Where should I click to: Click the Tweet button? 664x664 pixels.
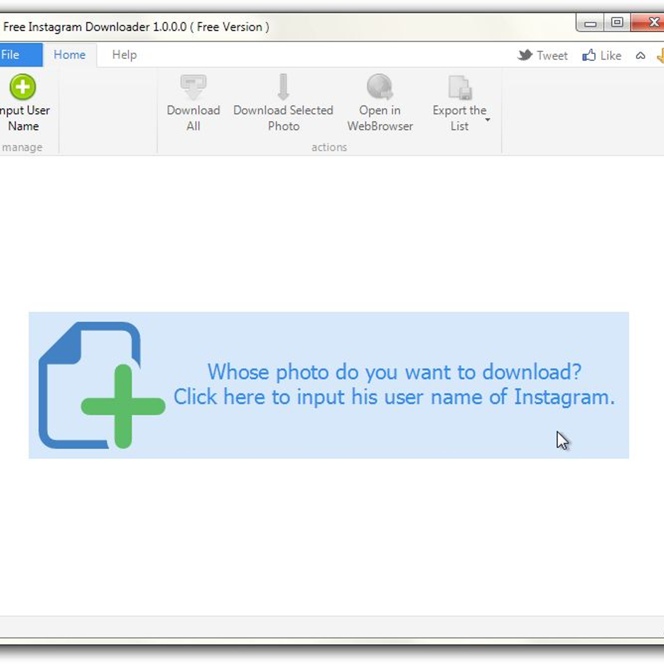tap(542, 55)
